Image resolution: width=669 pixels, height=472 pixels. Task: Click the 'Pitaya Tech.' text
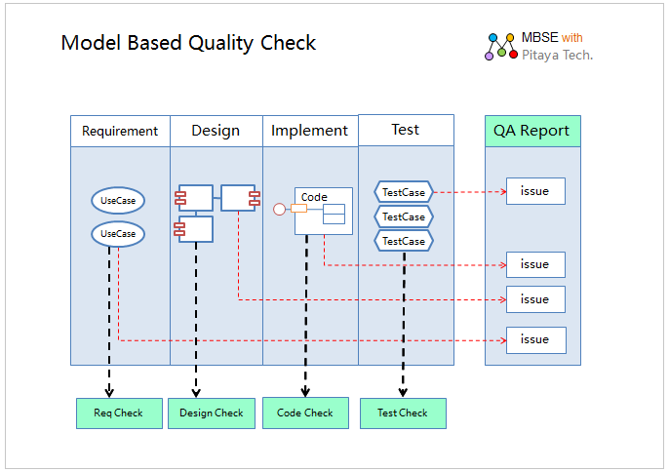pyautogui.click(x=557, y=55)
